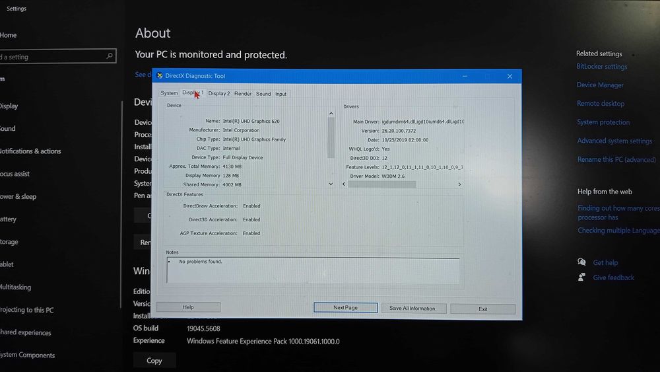The image size is (660, 372).
Task: Open Storage settings in sidebar
Action: pos(9,242)
